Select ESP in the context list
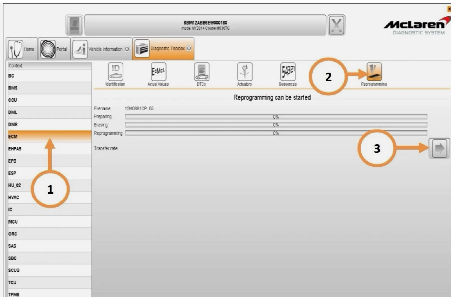This screenshot has height=298, width=451. 50,173
